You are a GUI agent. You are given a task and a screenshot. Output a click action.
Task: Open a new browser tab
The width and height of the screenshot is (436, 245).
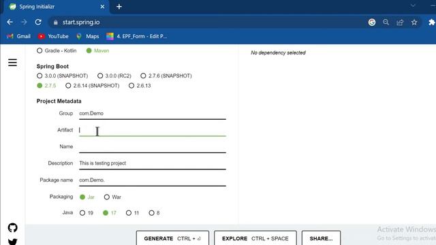119,7
